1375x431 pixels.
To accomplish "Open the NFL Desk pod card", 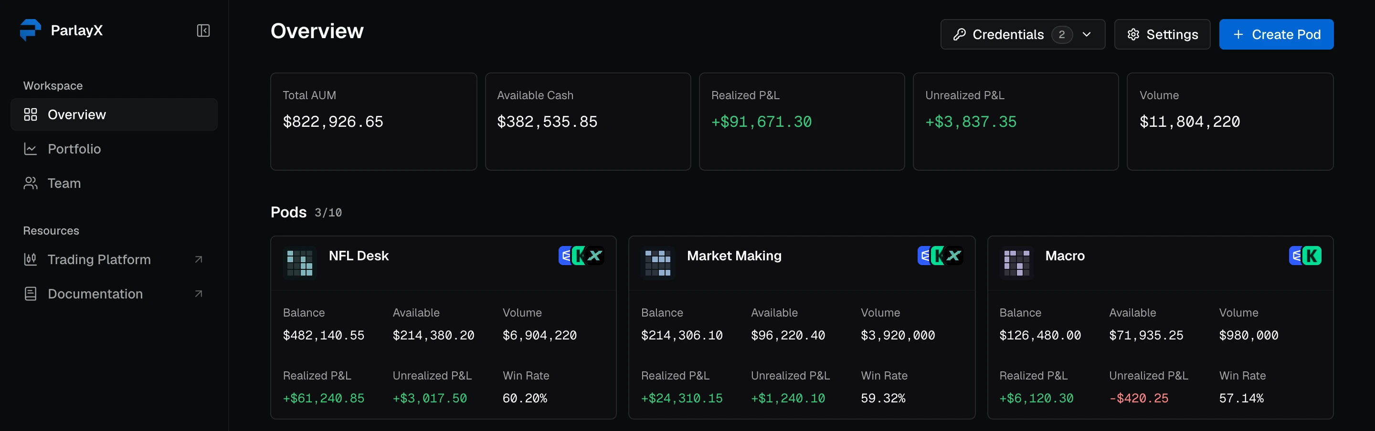I will (443, 327).
